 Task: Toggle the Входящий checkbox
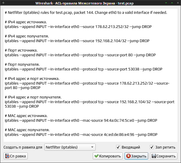tap(118, 147)
